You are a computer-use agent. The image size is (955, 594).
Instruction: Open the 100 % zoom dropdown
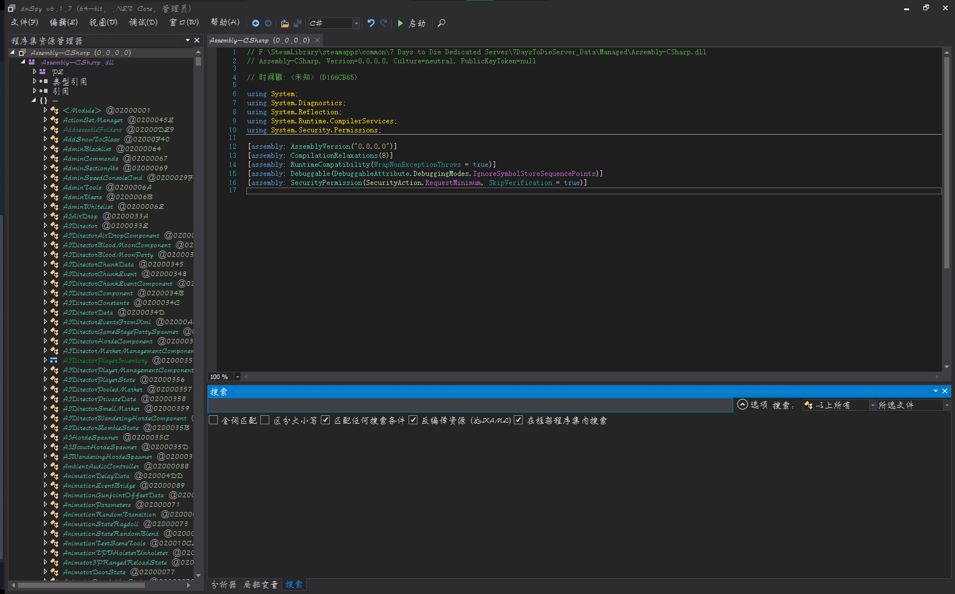tap(237, 377)
